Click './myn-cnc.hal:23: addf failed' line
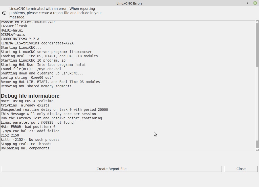 coord(30,131)
